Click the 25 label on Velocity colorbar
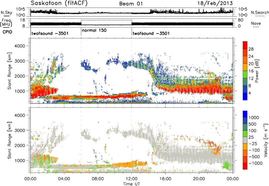Viewport: 269px width, 186px height. (x=251, y=137)
